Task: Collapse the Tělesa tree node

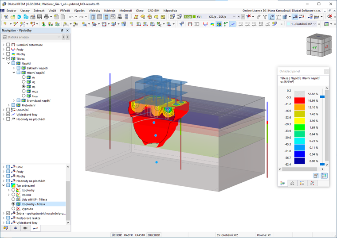Action: pyautogui.click(x=4, y=58)
